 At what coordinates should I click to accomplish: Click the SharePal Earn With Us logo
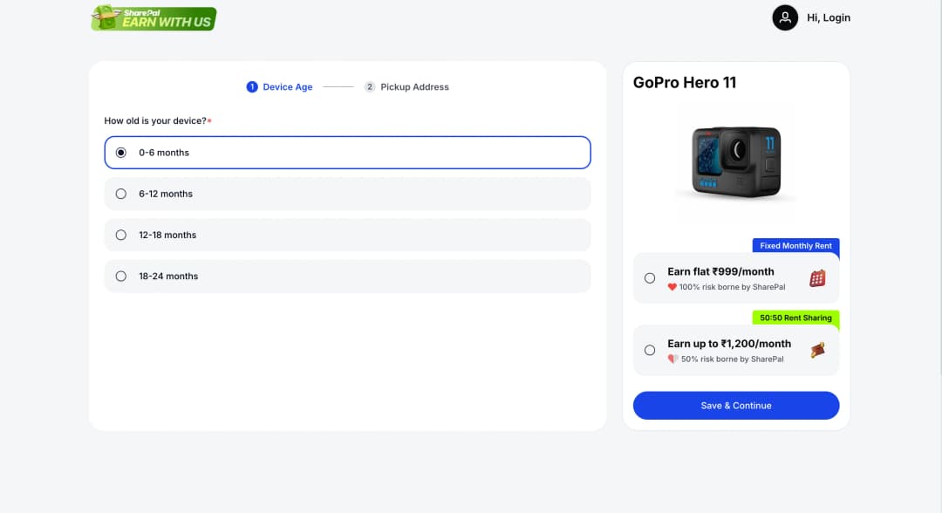click(x=153, y=17)
